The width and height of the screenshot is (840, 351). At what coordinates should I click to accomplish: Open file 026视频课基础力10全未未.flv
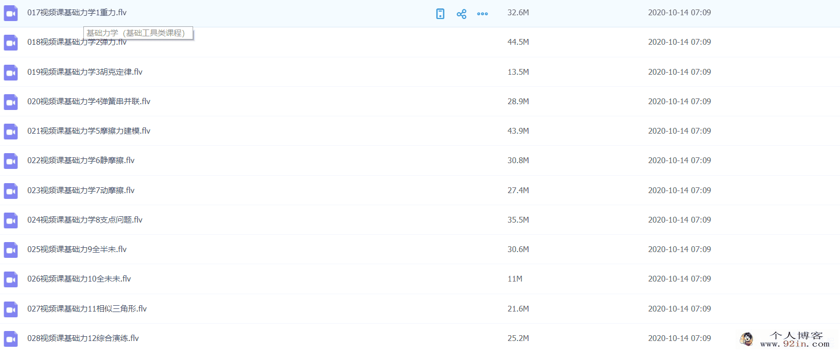[x=79, y=279]
